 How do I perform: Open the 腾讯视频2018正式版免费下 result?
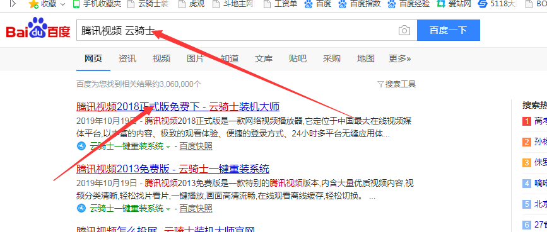coord(177,106)
